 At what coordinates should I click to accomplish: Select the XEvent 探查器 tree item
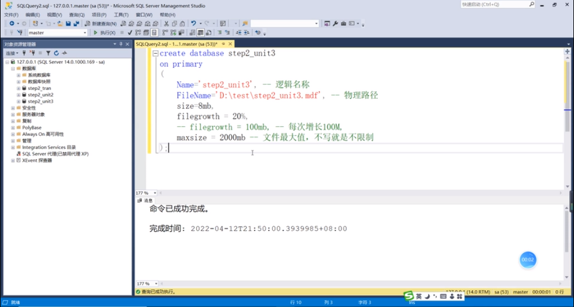point(37,160)
